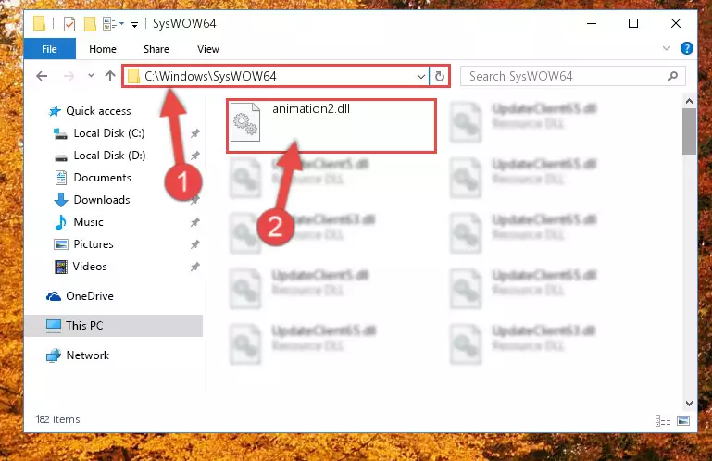Refresh the SysWOW64 folder view
This screenshot has height=461, width=712.
439,76
